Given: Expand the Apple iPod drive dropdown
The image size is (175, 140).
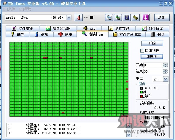Looking at the screenshot, I should tap(69, 17).
